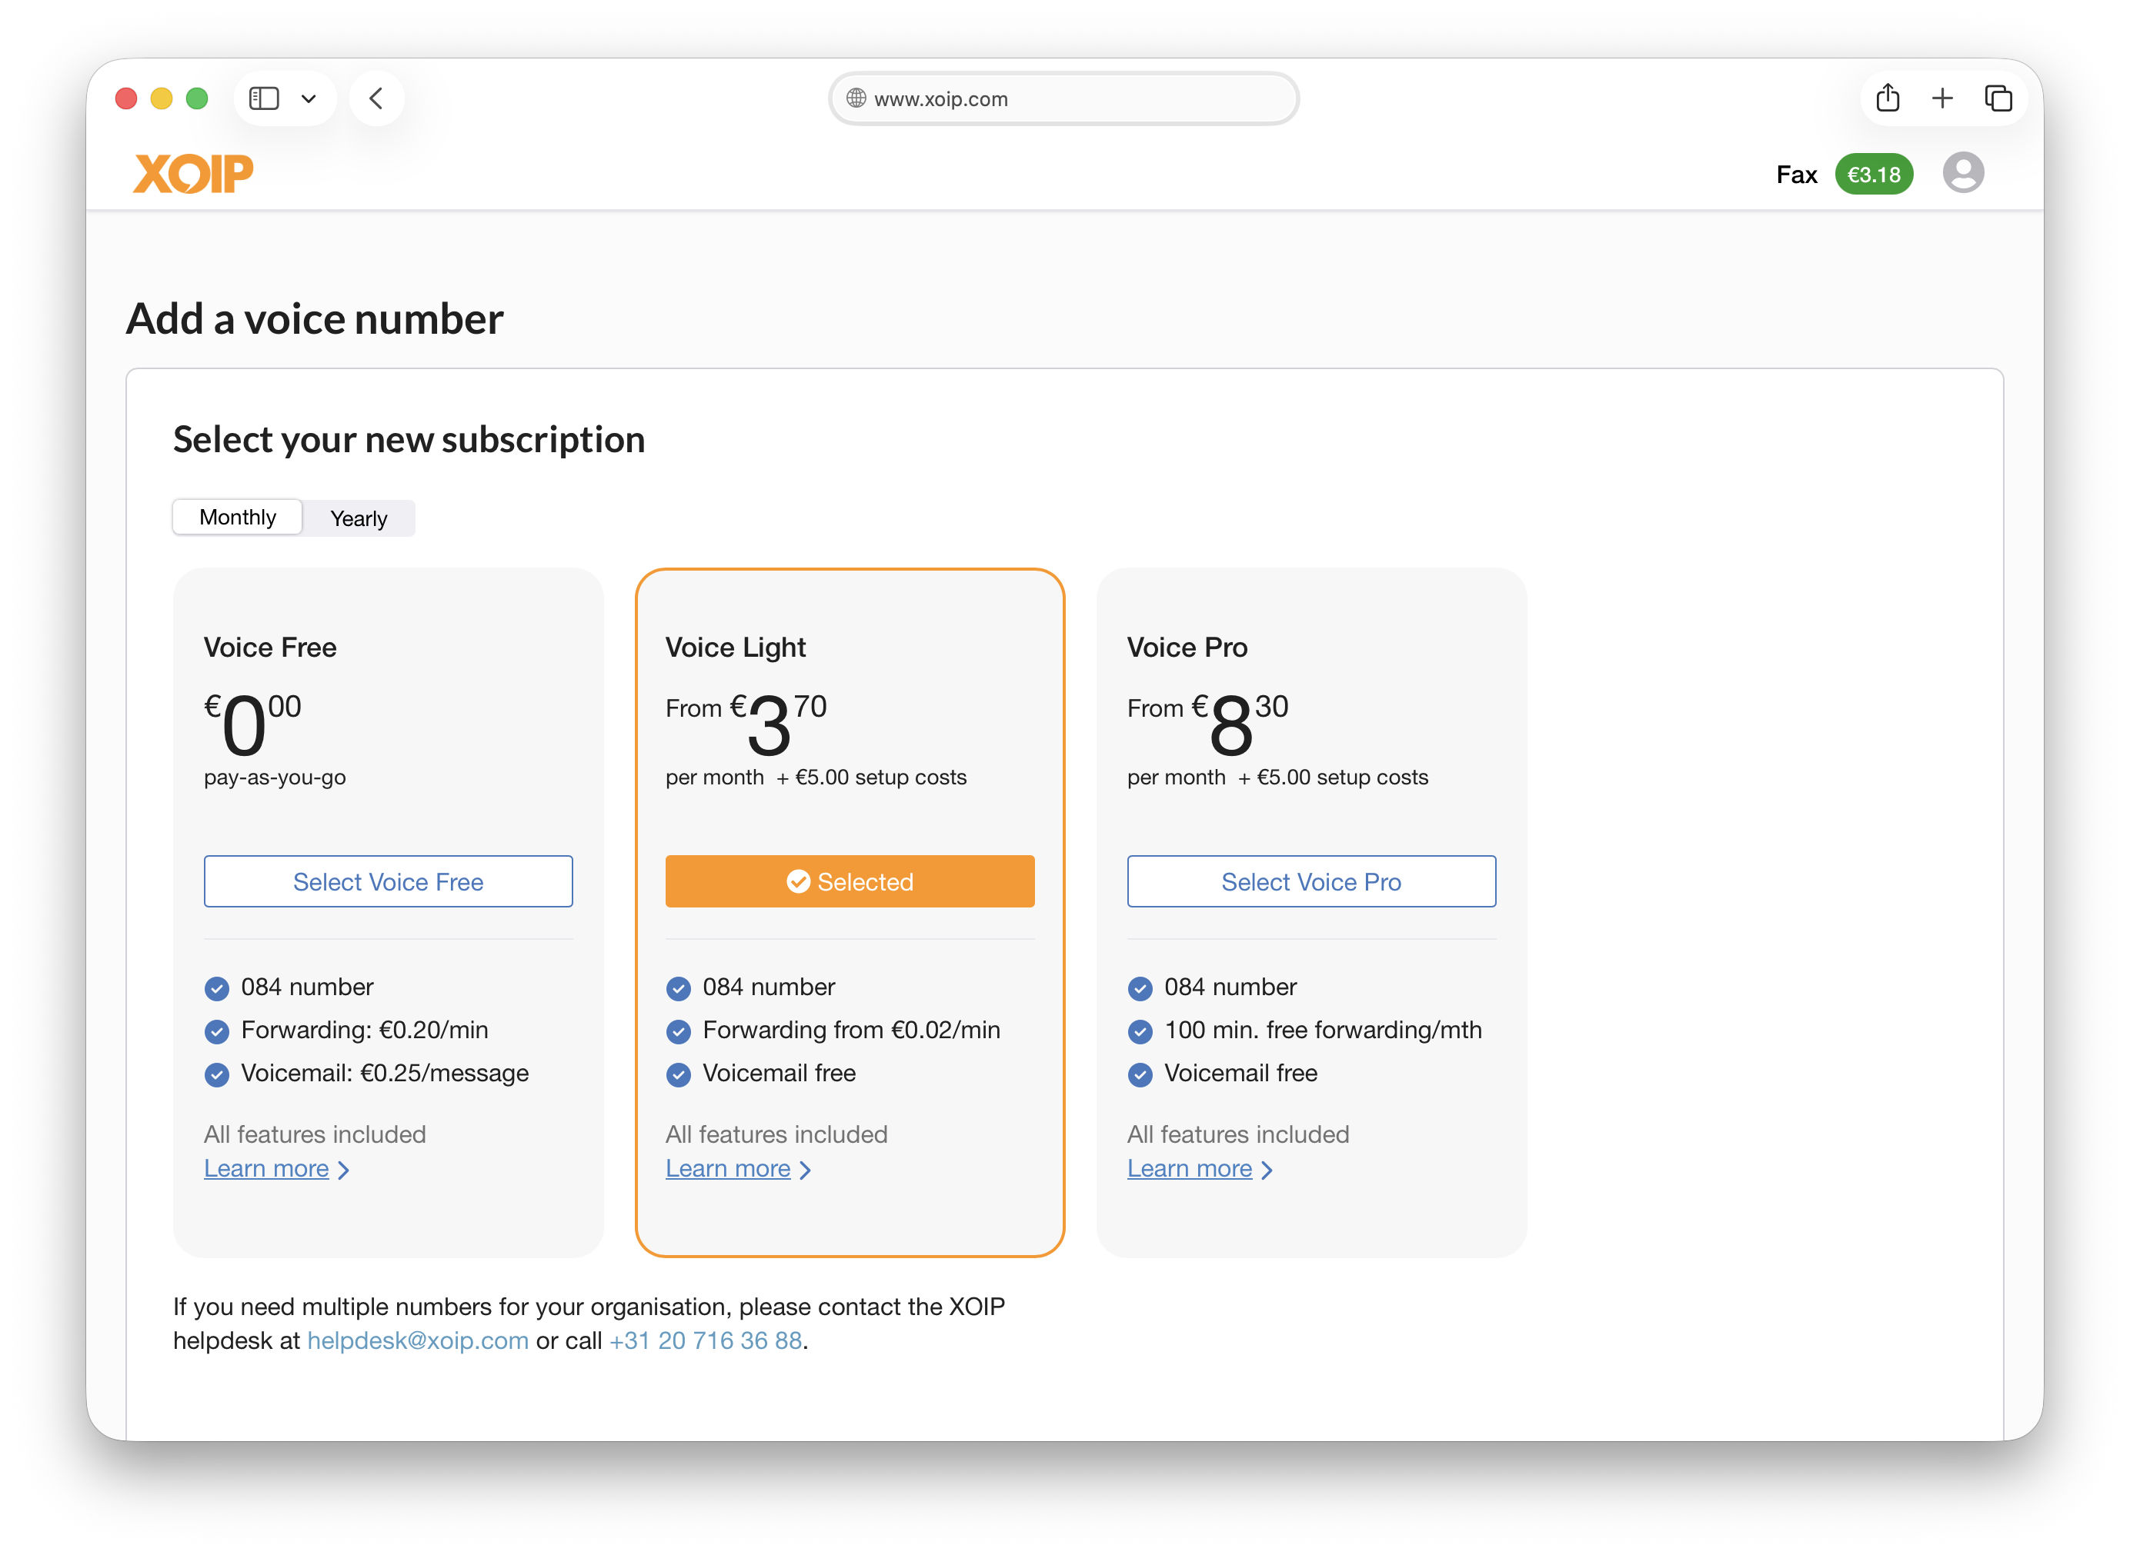Click the helpdesk@xoip.com email link
Screen dimensions: 2130x1555
click(x=418, y=1340)
